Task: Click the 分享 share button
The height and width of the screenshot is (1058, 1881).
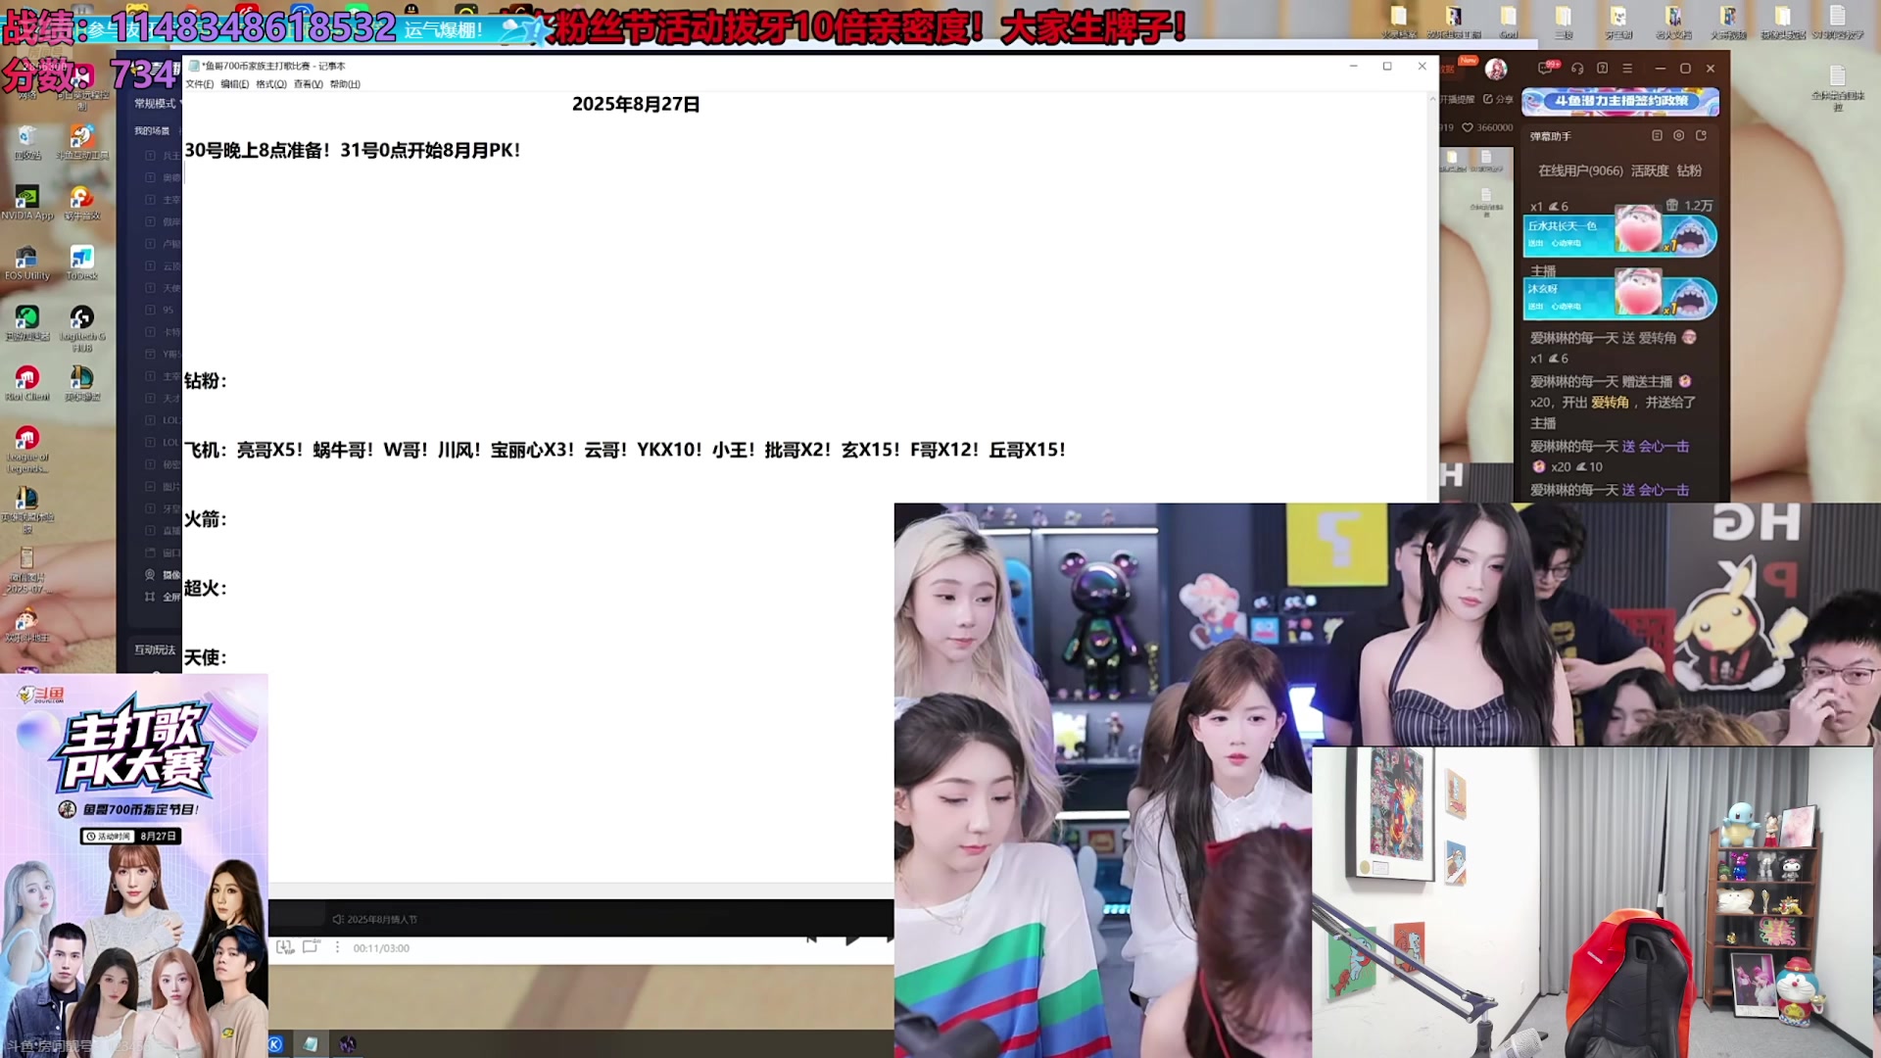Action: coord(1498,99)
